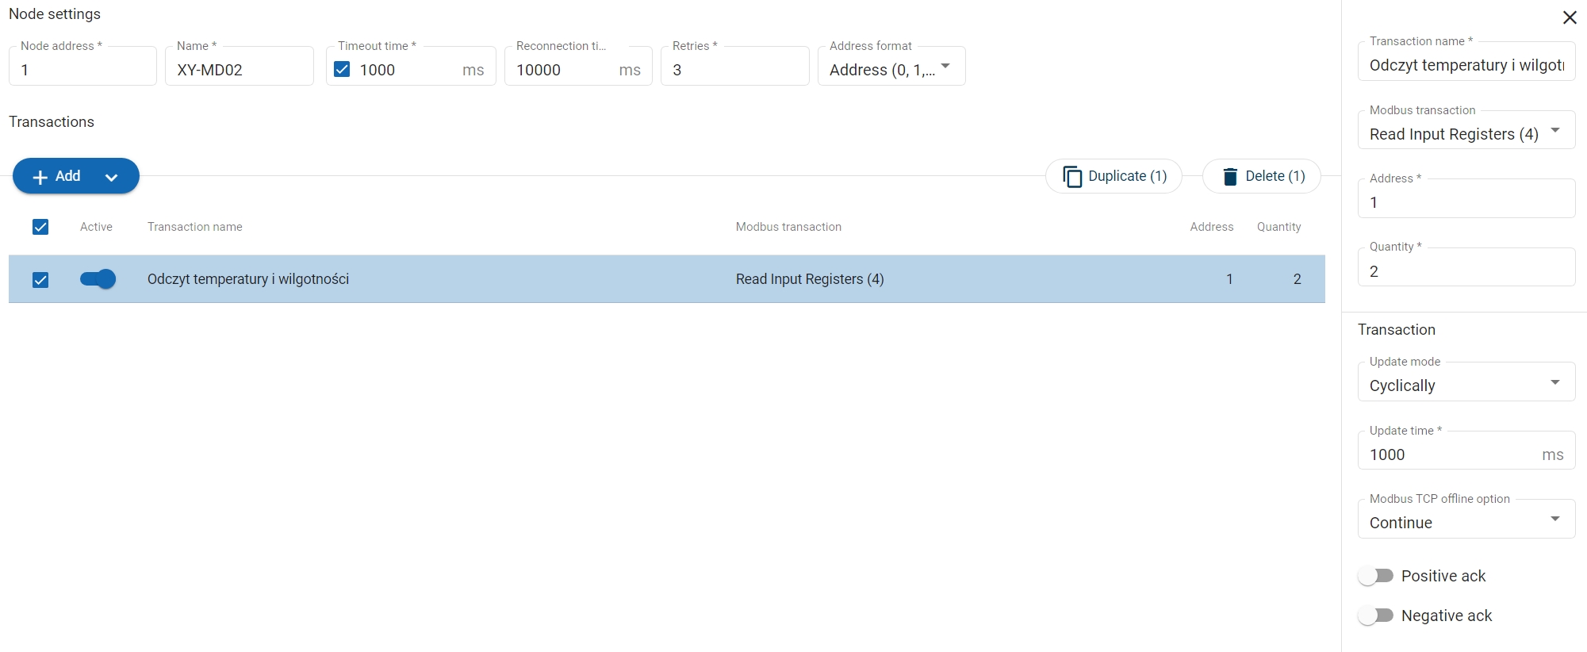Disable the Active switch for the transaction
This screenshot has width=1587, height=652.
tap(98, 279)
